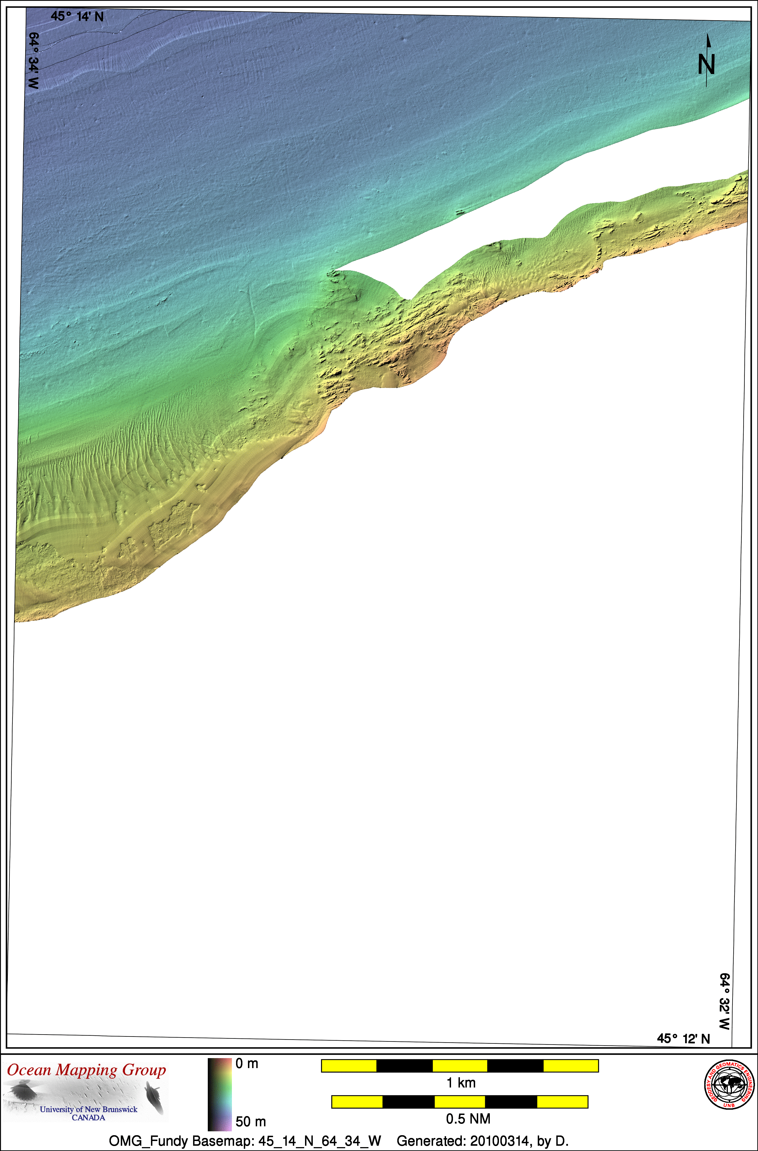Click the 50 m depth legend label
758x1151 pixels.
coord(250,1122)
